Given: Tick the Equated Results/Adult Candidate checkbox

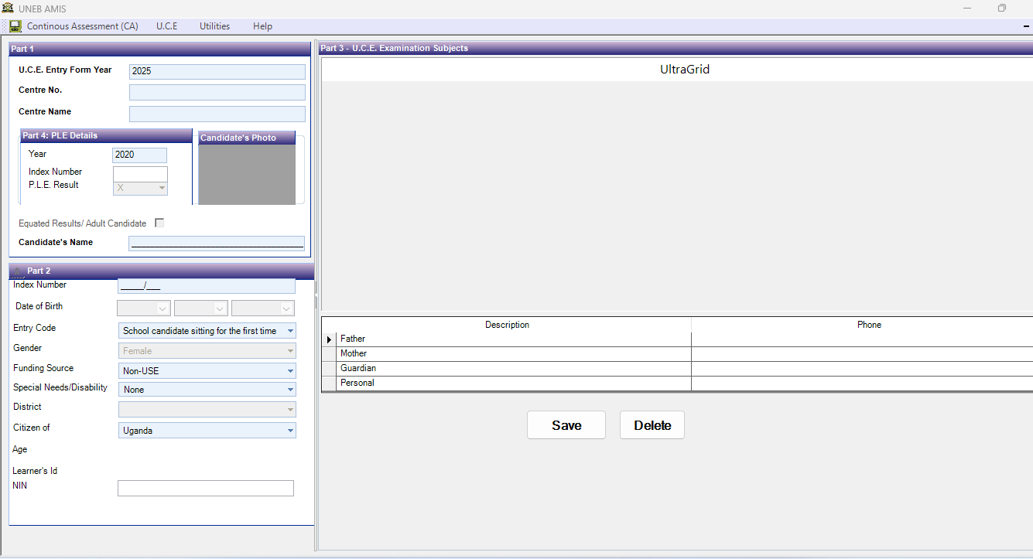Looking at the screenshot, I should tap(159, 223).
